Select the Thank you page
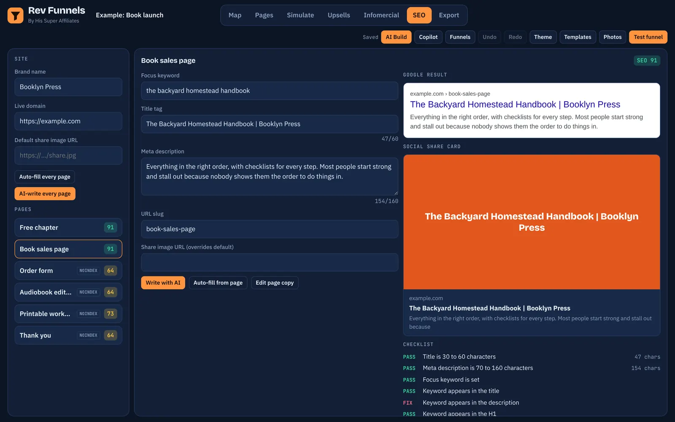This screenshot has width=675, height=422. (68, 335)
